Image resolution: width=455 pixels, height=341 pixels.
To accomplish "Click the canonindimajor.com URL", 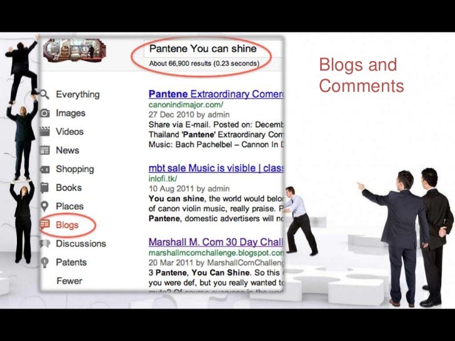I will [186, 104].
